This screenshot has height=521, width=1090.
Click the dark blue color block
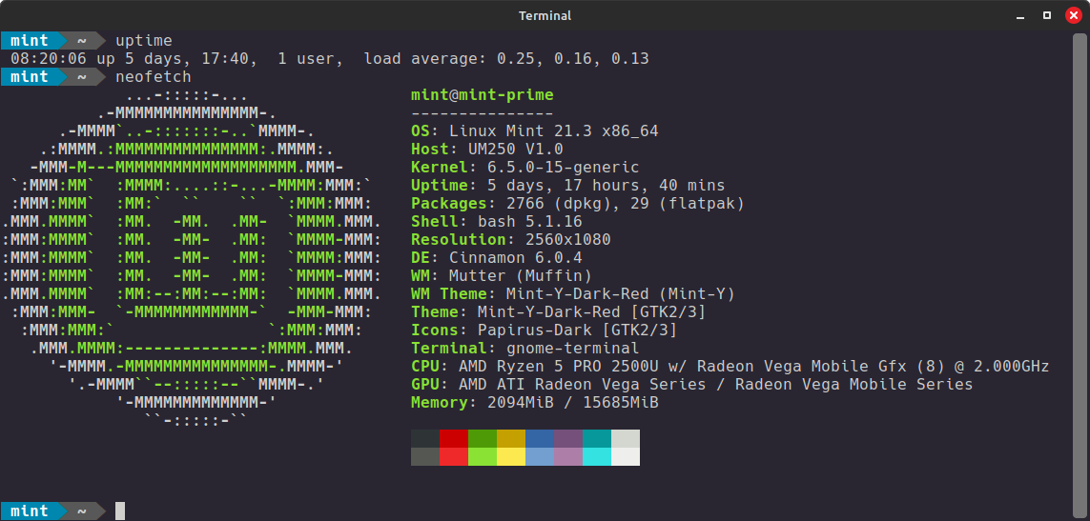540,438
